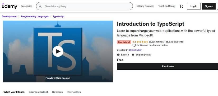This screenshot has width=218, height=96.
Task: Click the closed captions icon
Action: pyautogui.click(x=133, y=55)
